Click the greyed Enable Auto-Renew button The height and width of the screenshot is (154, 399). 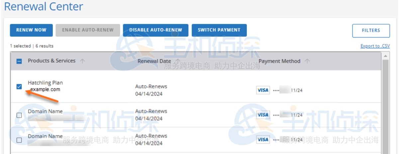pyautogui.click(x=88, y=30)
